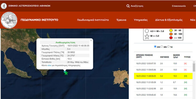This screenshot has width=196, height=99.
Task: Click the latitude value 39.9852
Action: 71,52
